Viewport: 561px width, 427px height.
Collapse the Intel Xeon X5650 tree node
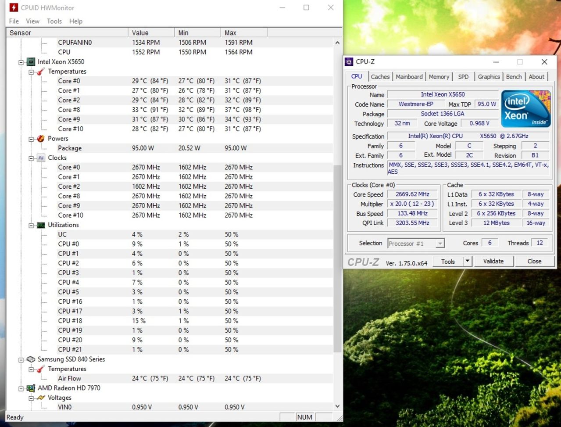pyautogui.click(x=21, y=62)
